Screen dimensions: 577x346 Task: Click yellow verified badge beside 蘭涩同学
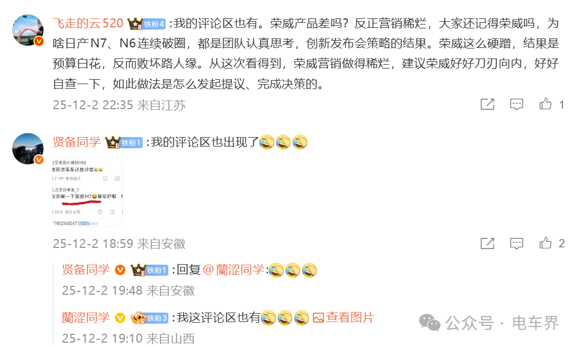[x=120, y=318]
